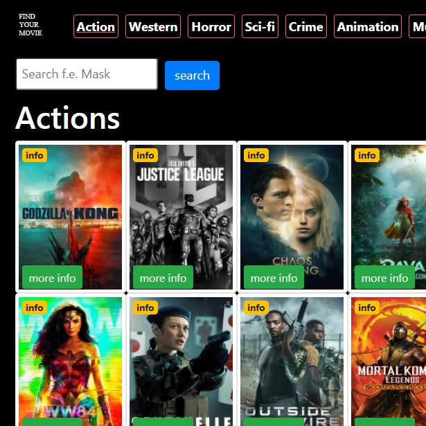Screen dimensions: 426x426
Task: Click info badge on Raya poster
Action: [x=367, y=155]
